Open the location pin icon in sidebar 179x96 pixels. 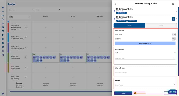coord(3,35)
